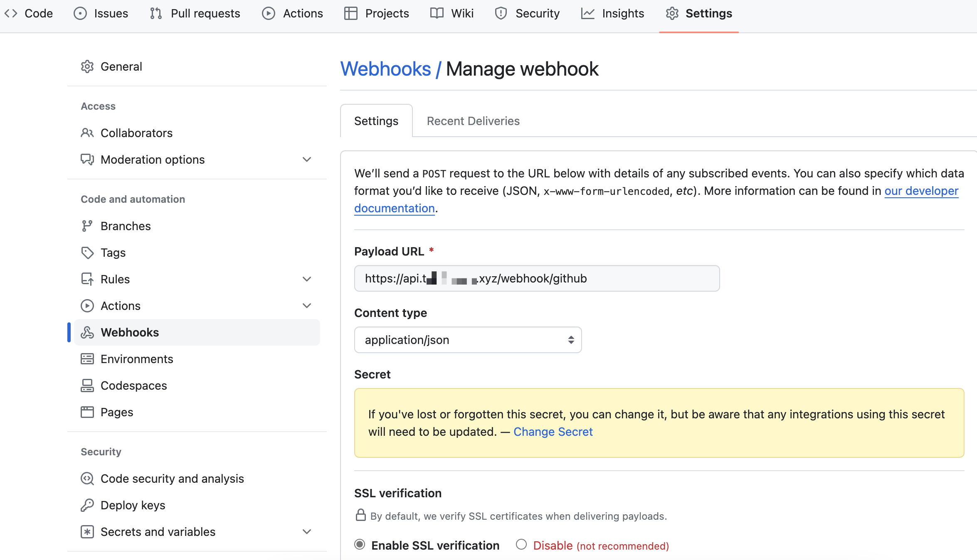Open the Issues tab
Viewport: 977px width, 560px height.
(101, 13)
